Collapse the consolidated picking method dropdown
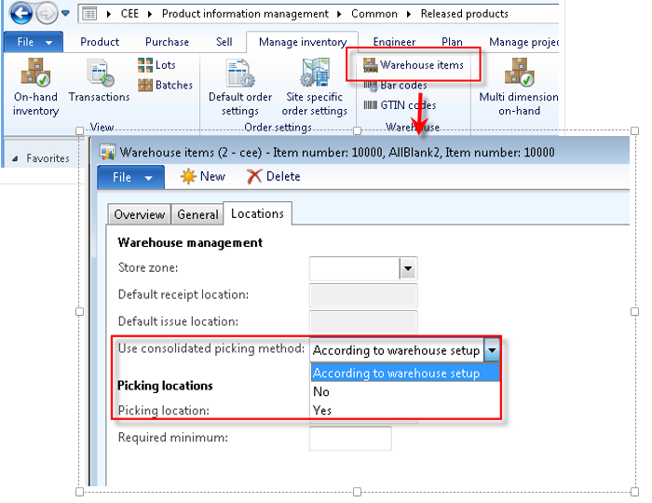The height and width of the screenshot is (503, 652). [492, 350]
